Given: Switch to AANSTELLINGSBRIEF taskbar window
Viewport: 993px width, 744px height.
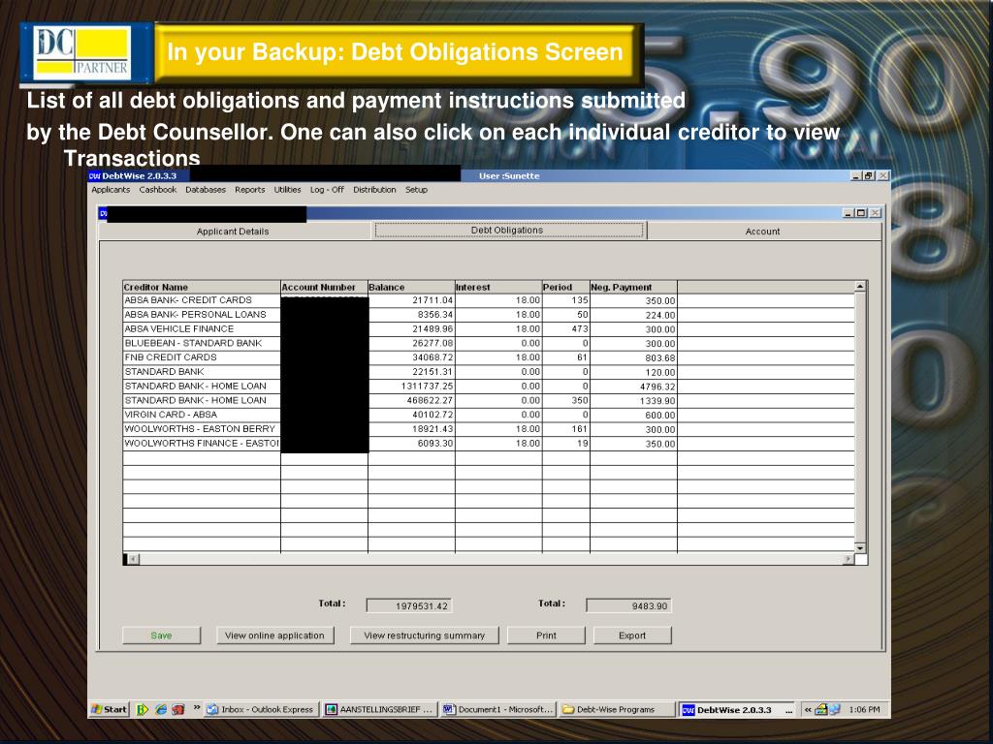Looking at the screenshot, I should coord(379,709).
